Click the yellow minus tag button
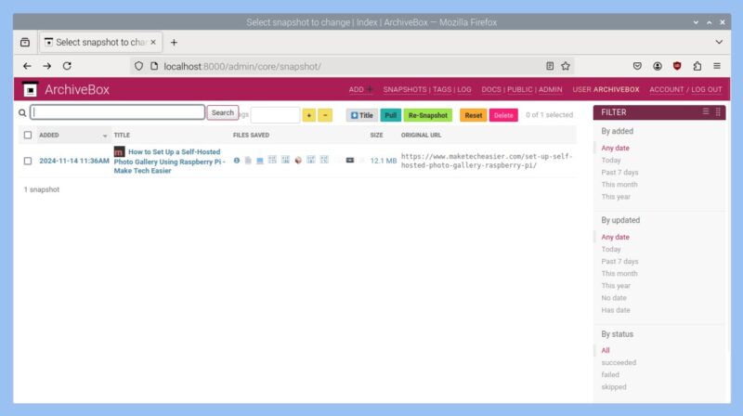This screenshot has height=416, width=743. pyautogui.click(x=325, y=115)
